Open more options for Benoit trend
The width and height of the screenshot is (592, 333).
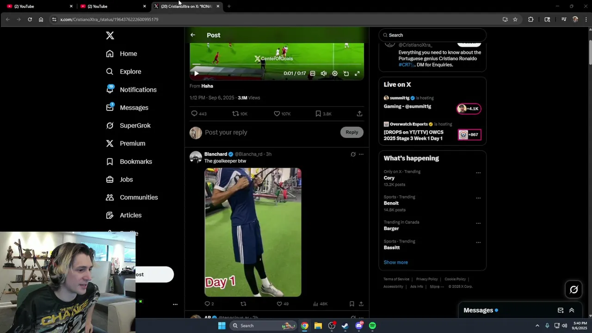coord(478,198)
